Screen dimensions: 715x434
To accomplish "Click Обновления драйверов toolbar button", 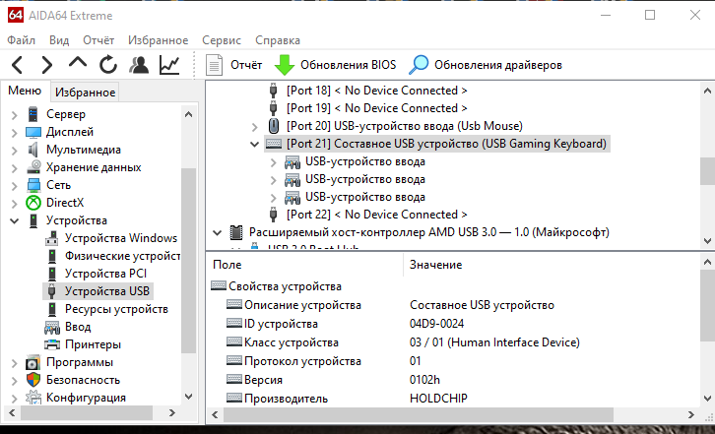I will point(486,65).
